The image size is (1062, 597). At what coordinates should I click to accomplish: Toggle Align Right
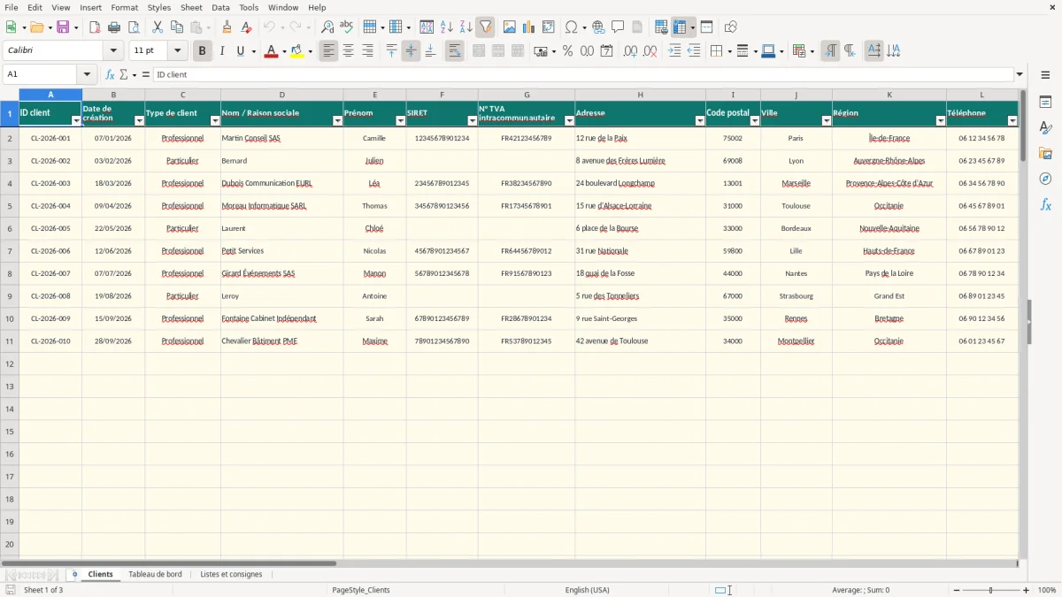367,51
